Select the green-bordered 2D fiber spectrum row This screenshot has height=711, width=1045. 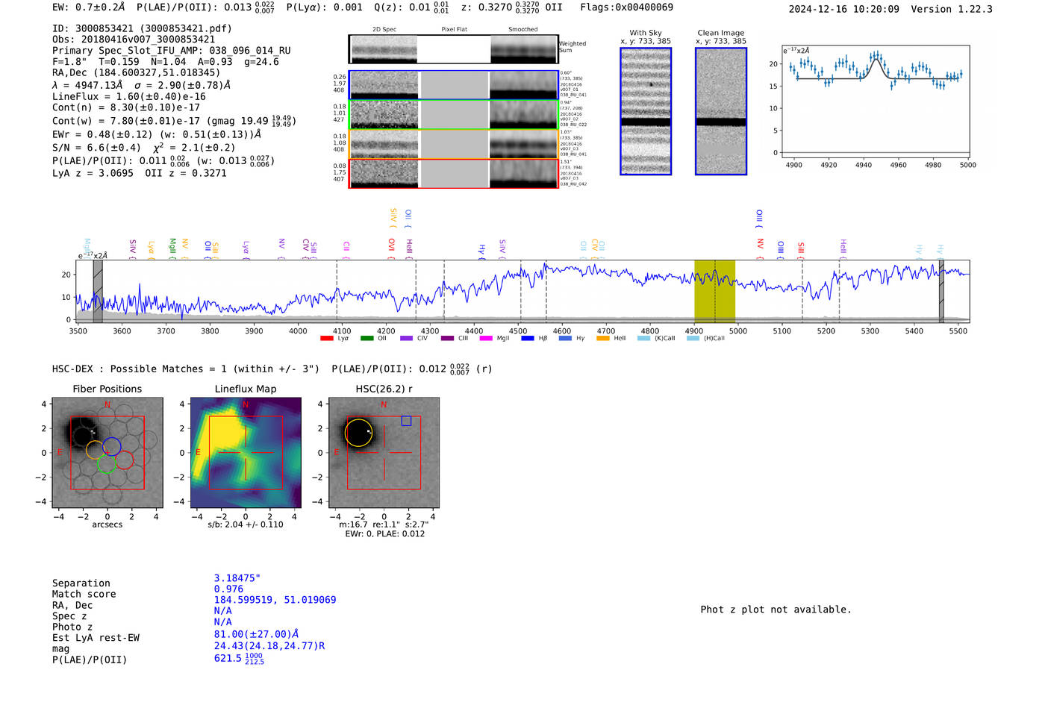[453, 114]
